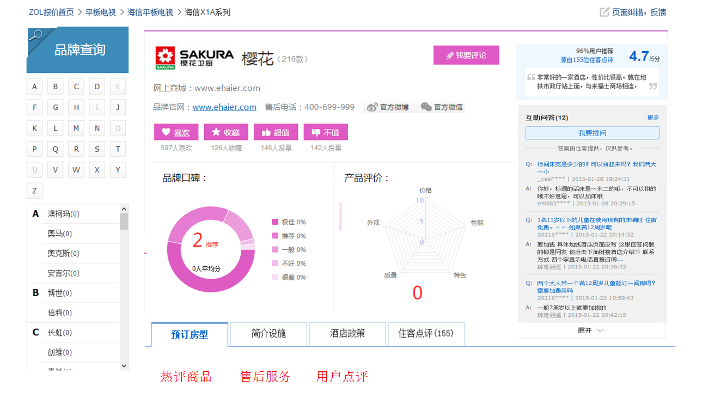Open brand 安吉尔(0) in list
Viewport: 702px width, 411px height.
64,273
